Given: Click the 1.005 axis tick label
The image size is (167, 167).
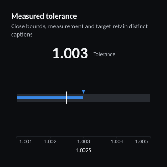Looking at the screenshot, I should click(141, 141).
